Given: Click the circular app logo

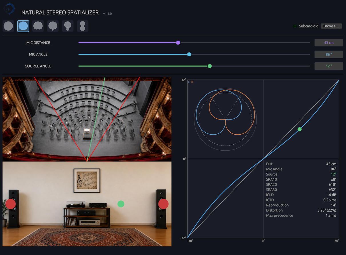Looking at the screenshot, I should point(9,9).
